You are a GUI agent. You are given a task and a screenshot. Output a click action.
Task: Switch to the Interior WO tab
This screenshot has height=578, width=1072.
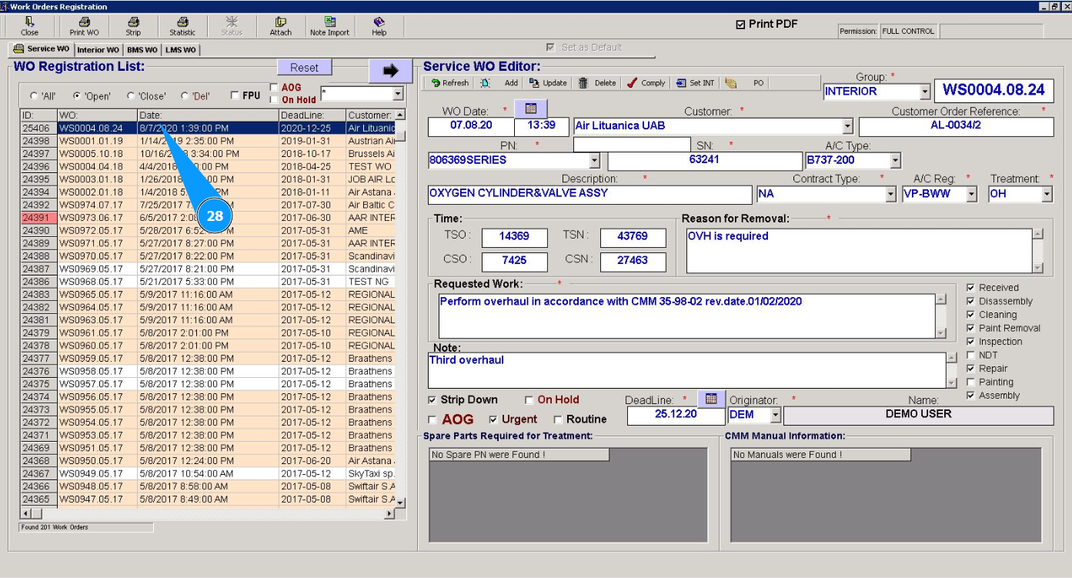(x=98, y=50)
